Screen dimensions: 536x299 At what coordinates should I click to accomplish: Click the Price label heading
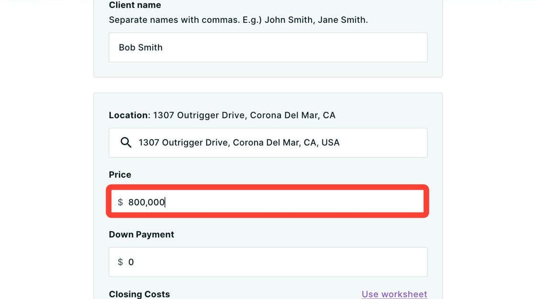tap(120, 175)
